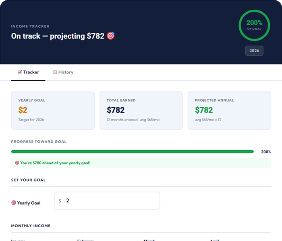Click the 200% of goal circular ring
Image resolution: width=282 pixels, height=241 pixels.
point(254,25)
